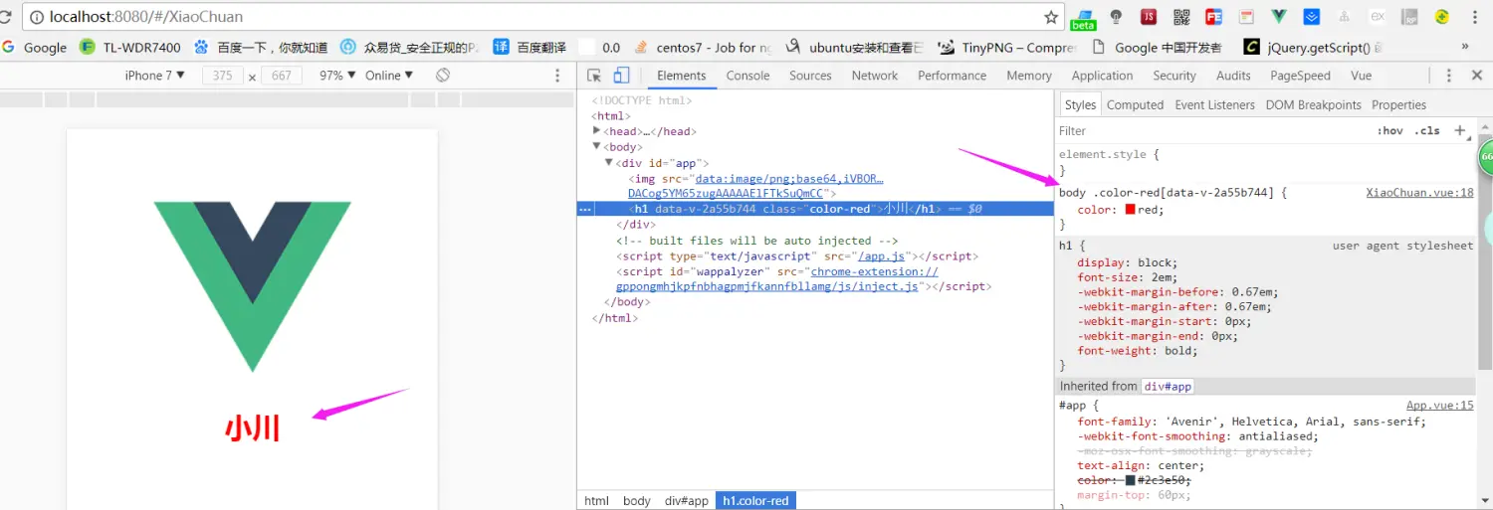
Task: Select body in breadcrumb bar
Action: pos(637,501)
